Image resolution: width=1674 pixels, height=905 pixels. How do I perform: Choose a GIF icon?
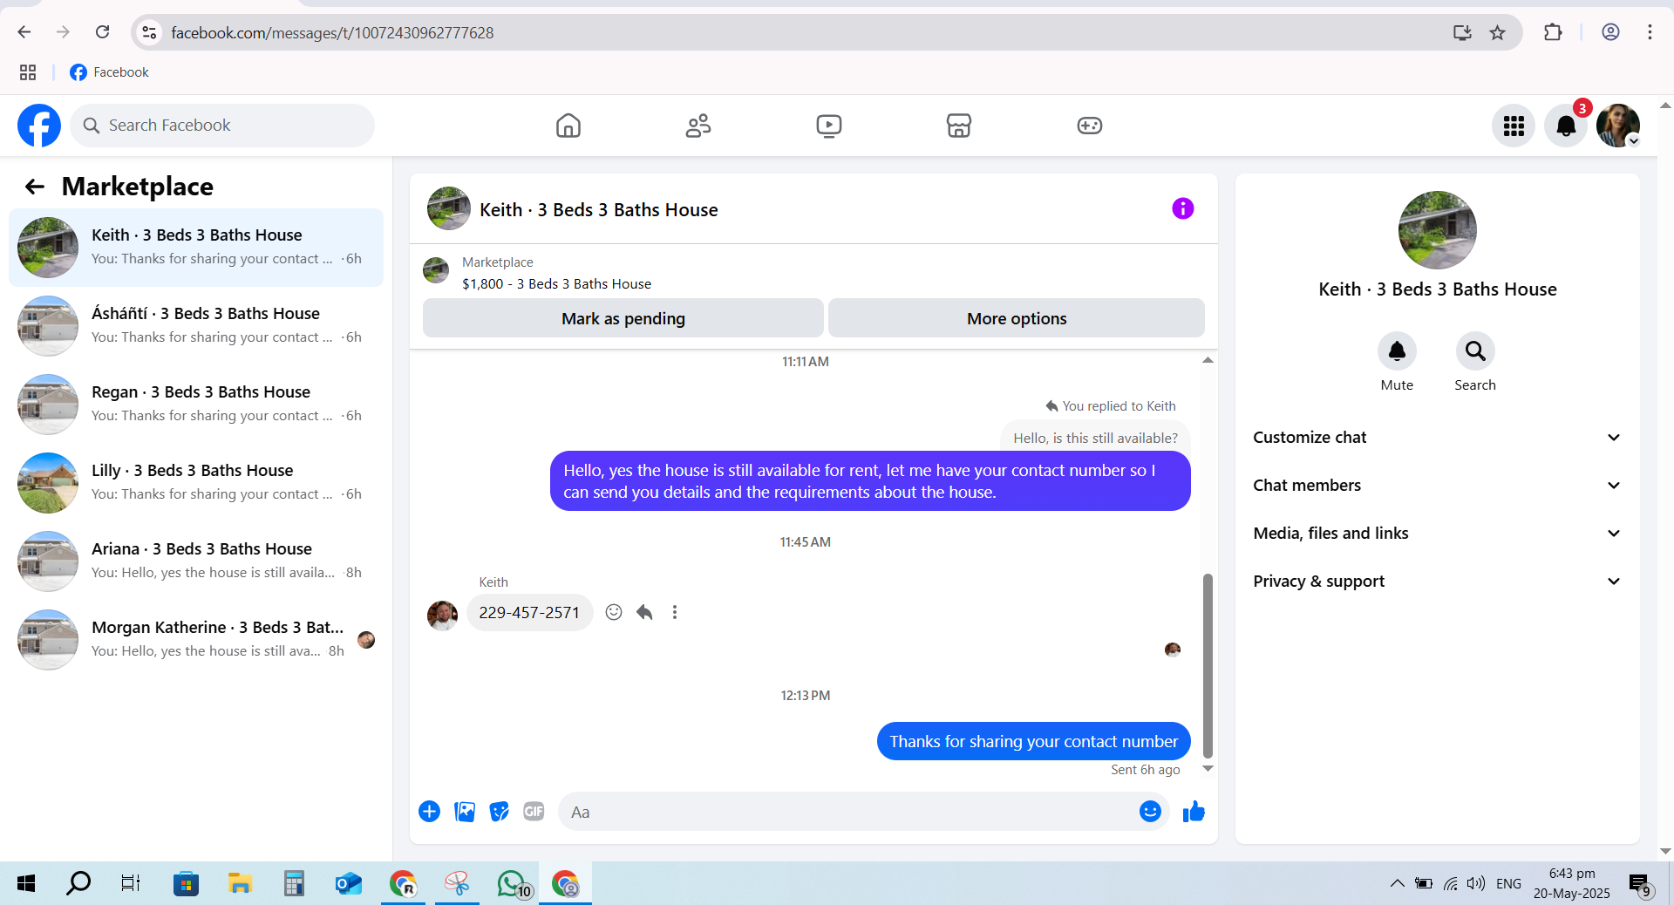point(534,812)
